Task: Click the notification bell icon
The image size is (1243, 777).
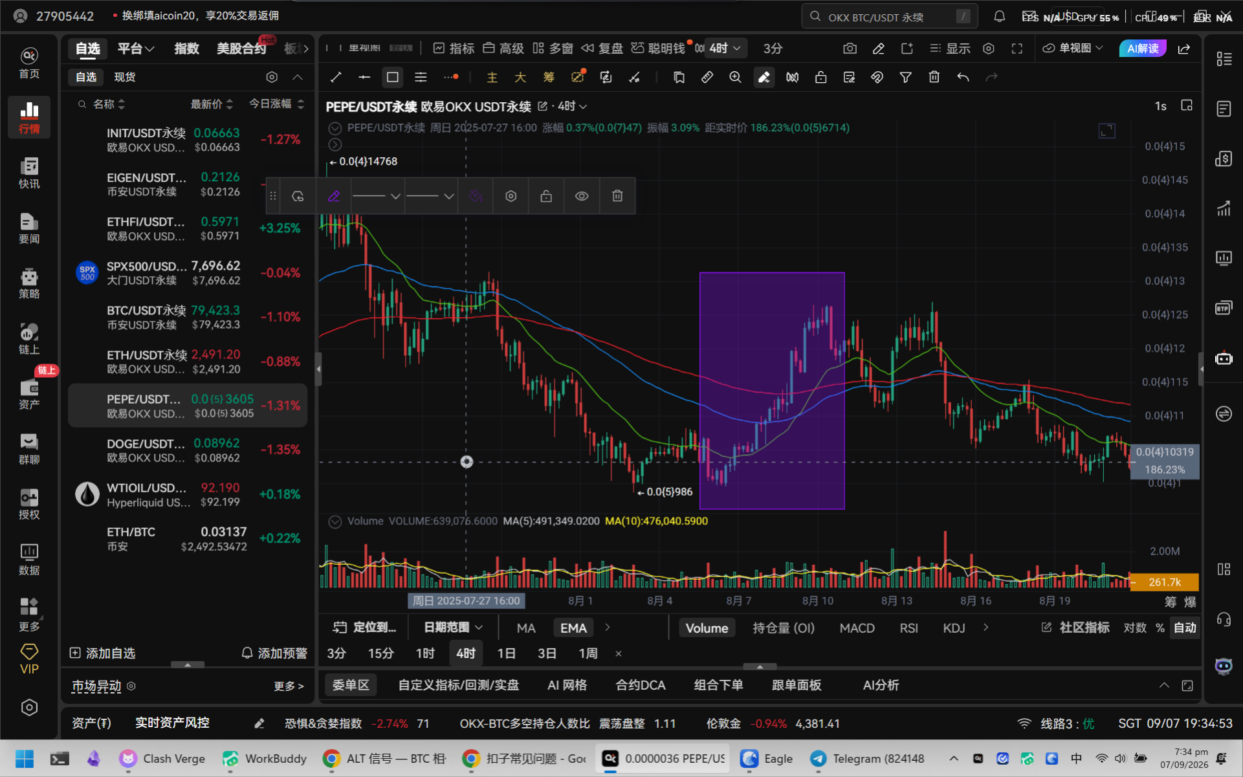Action: [x=999, y=16]
